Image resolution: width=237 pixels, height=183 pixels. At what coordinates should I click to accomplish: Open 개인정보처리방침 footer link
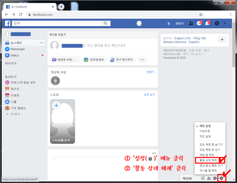pos(174,50)
